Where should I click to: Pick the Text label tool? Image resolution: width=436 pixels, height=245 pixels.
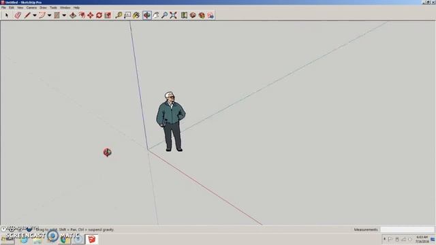point(127,15)
